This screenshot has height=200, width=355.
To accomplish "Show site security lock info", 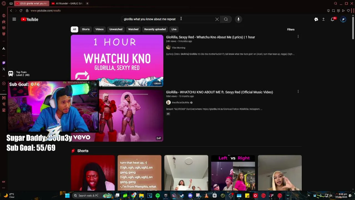I will pyautogui.click(x=27, y=11).
